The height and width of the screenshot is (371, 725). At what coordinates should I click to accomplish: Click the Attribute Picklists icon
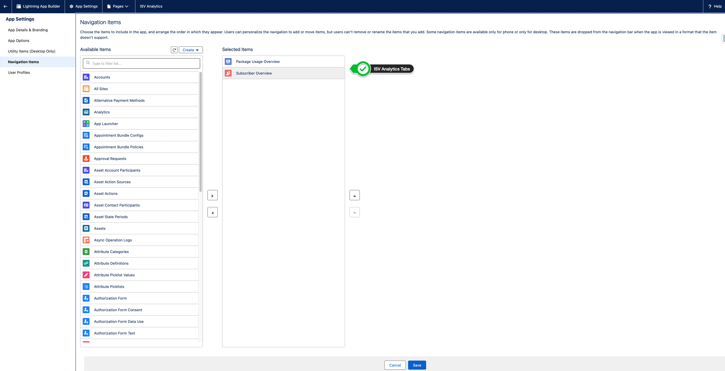pyautogui.click(x=86, y=287)
